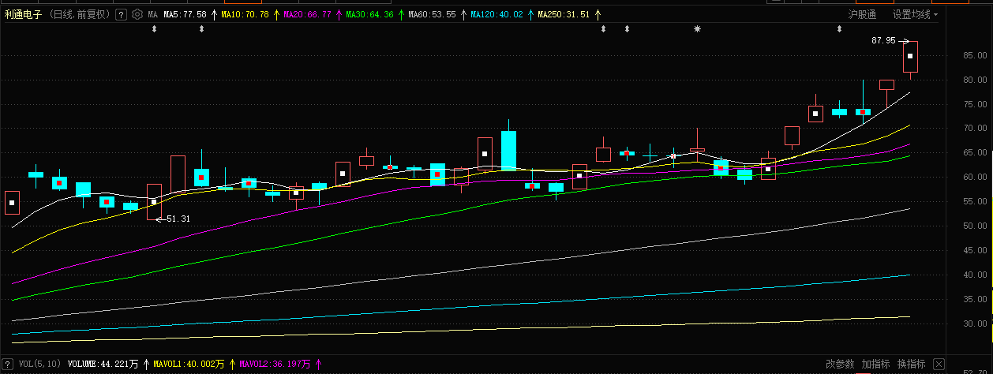Screen dimensions: 993x374
Task: Click the candlestick at the 87.95 high
Action: 910,57
